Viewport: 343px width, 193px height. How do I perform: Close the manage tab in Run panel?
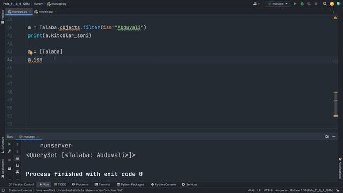pyautogui.click(x=38, y=137)
